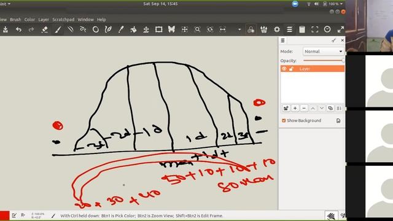Viewport: 393px width, 221px height.
Task: Open the color chooser toolbar button
Action: pyautogui.click(x=251, y=29)
